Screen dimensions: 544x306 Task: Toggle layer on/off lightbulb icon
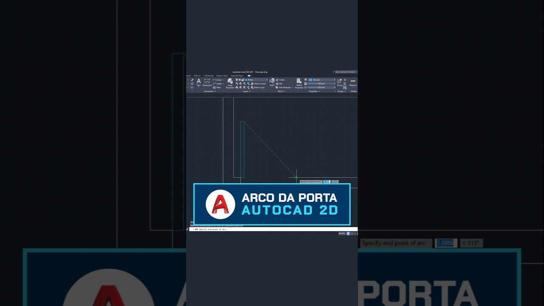237,80
